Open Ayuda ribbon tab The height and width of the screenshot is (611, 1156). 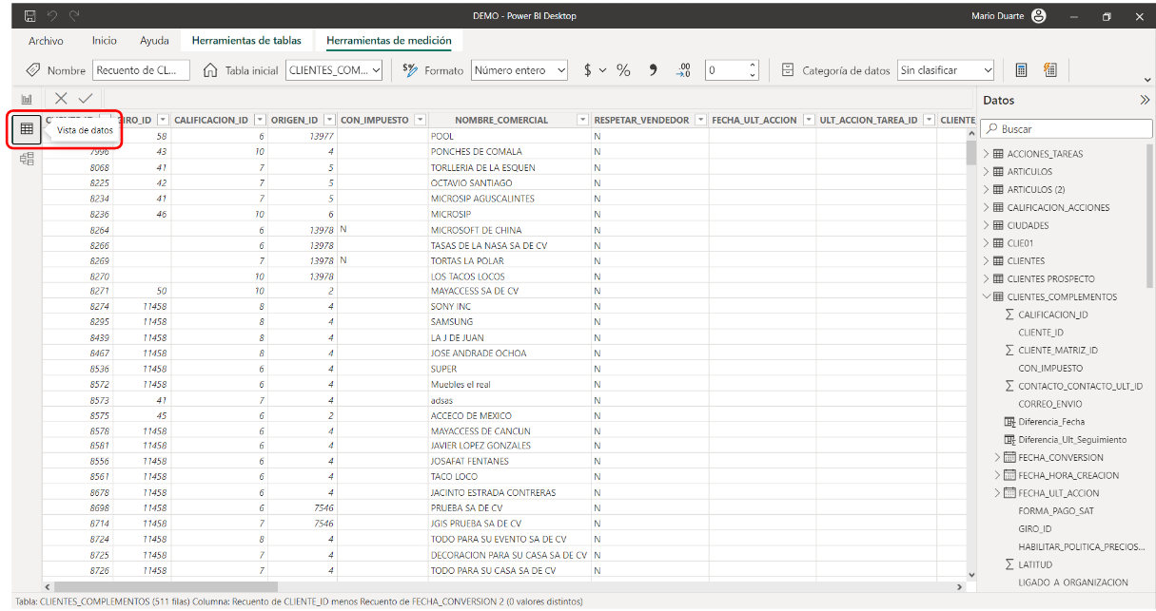coord(154,41)
